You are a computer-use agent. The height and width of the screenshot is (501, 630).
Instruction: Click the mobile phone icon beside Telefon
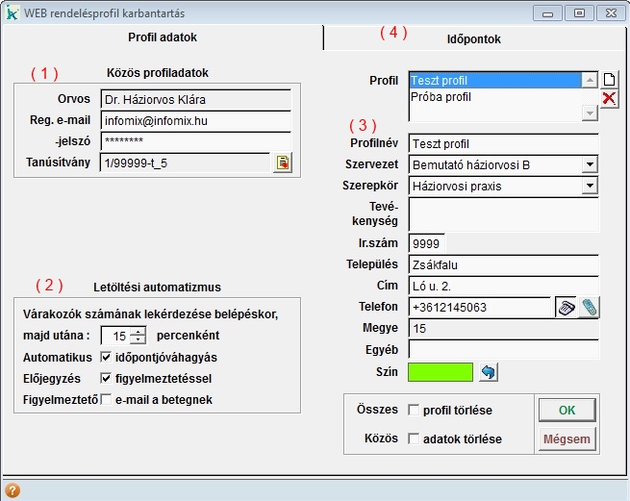pos(589,308)
